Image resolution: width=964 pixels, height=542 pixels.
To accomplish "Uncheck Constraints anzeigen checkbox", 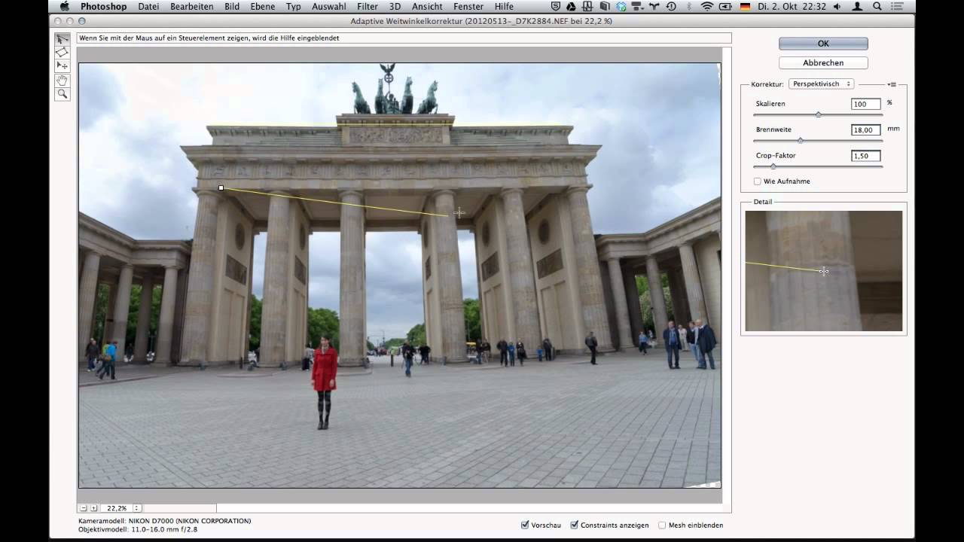I will pos(575,525).
